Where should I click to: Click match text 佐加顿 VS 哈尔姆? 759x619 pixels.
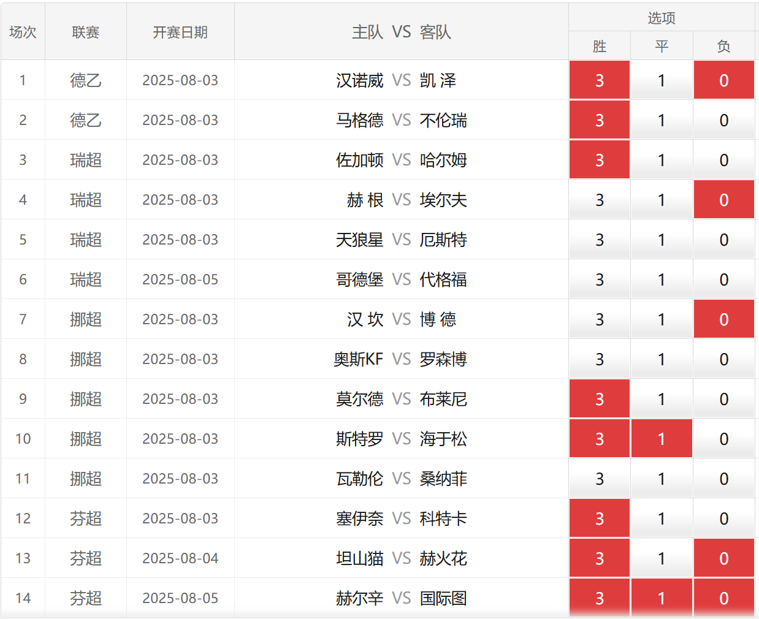[402, 160]
